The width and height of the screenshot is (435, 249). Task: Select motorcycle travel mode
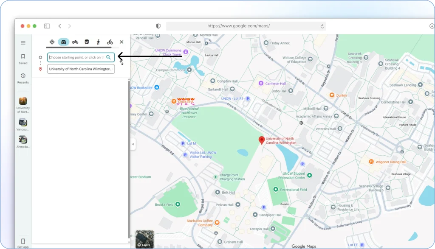[75, 42]
